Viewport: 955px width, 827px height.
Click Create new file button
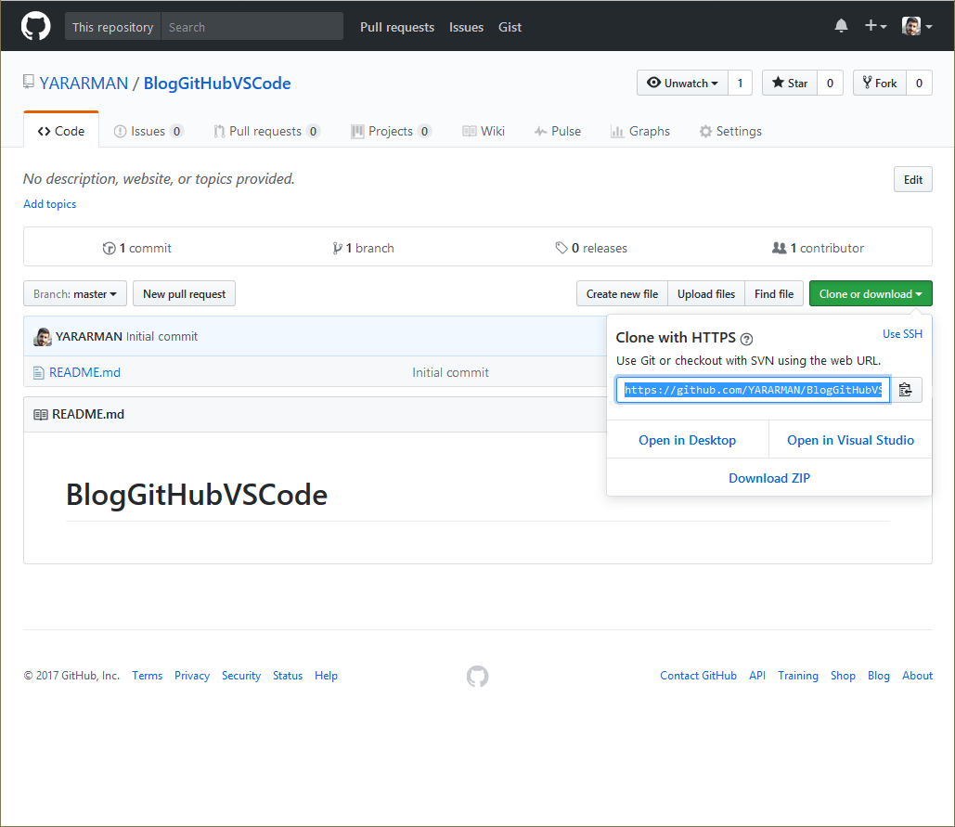(622, 293)
